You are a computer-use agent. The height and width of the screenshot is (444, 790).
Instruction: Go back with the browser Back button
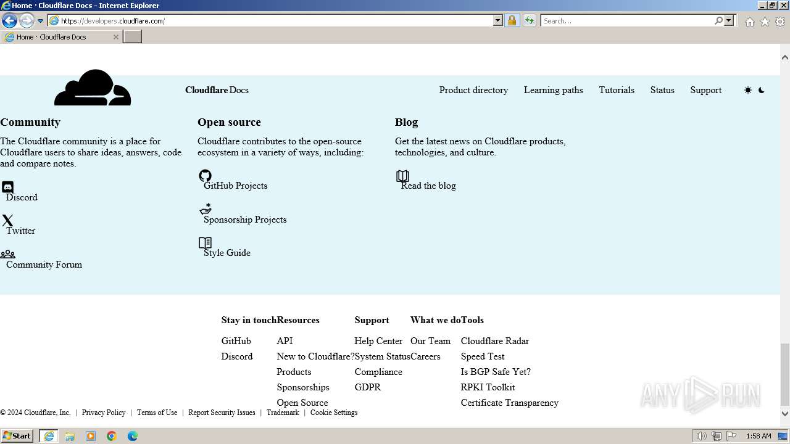[9, 20]
